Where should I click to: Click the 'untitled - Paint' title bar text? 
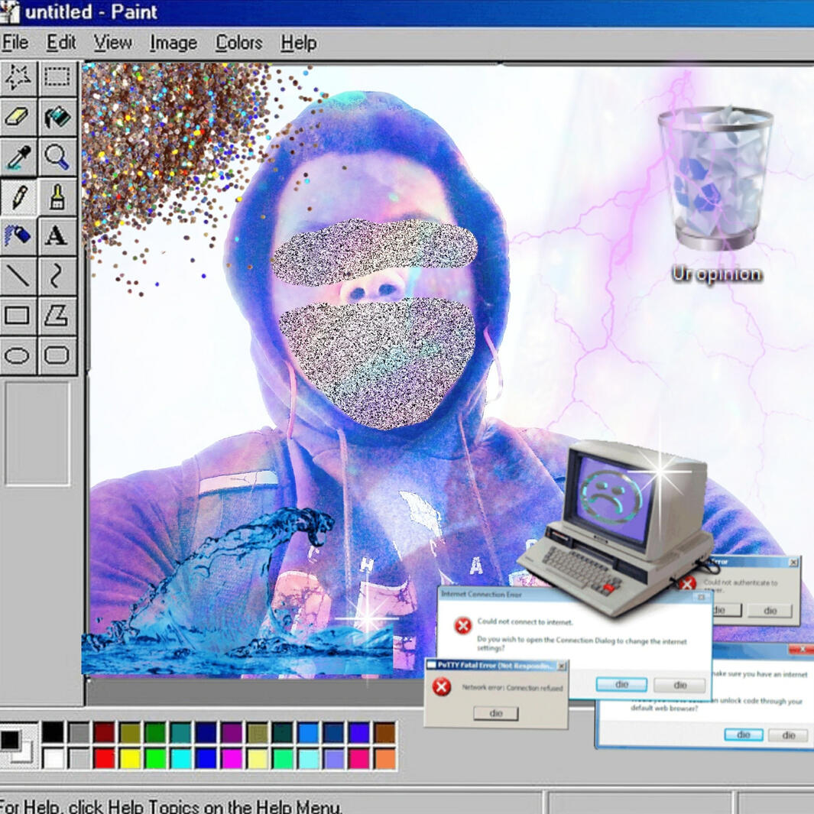point(91,11)
